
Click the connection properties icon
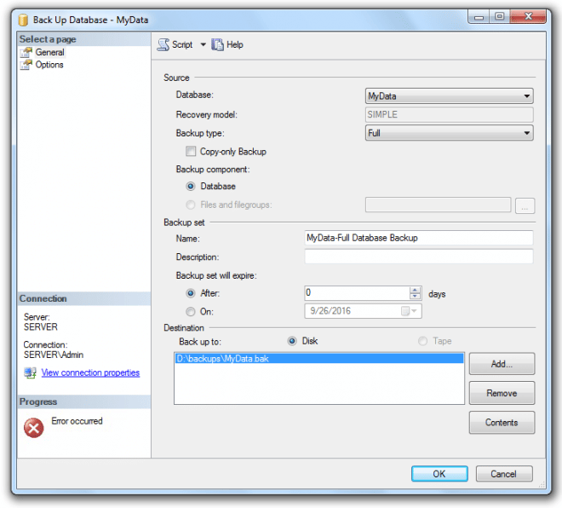[30, 373]
